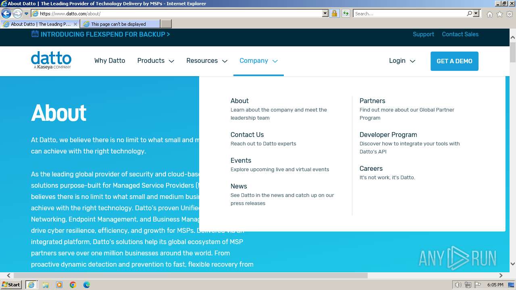Click the address bar URL field
Image resolution: width=516 pixels, height=290 pixels.
(177, 14)
